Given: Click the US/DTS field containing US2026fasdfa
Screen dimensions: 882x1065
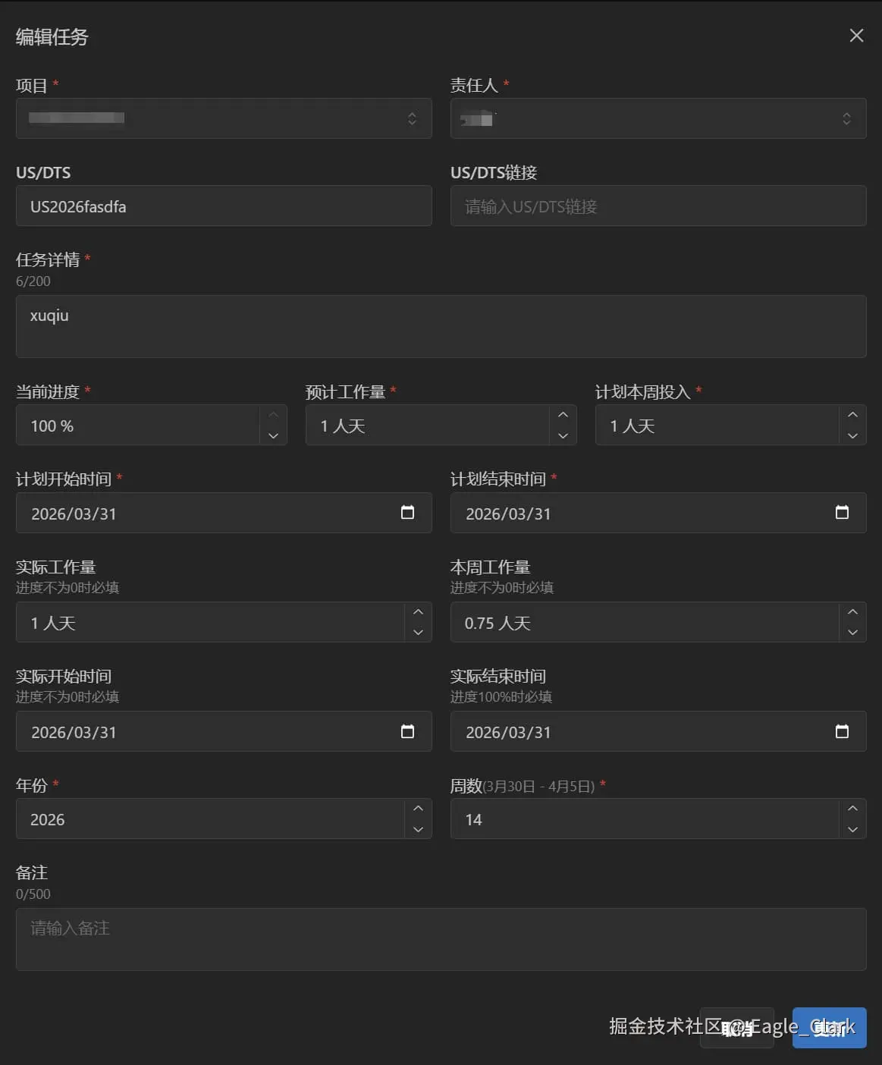Looking at the screenshot, I should pyautogui.click(x=224, y=206).
